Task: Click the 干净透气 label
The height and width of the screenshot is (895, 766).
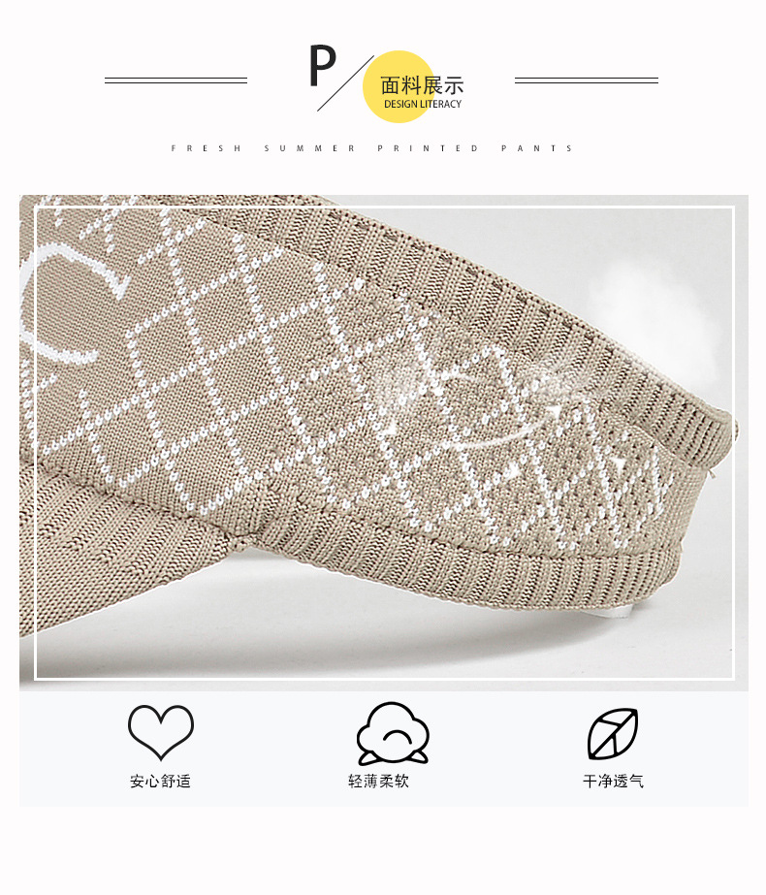Action: tap(613, 781)
